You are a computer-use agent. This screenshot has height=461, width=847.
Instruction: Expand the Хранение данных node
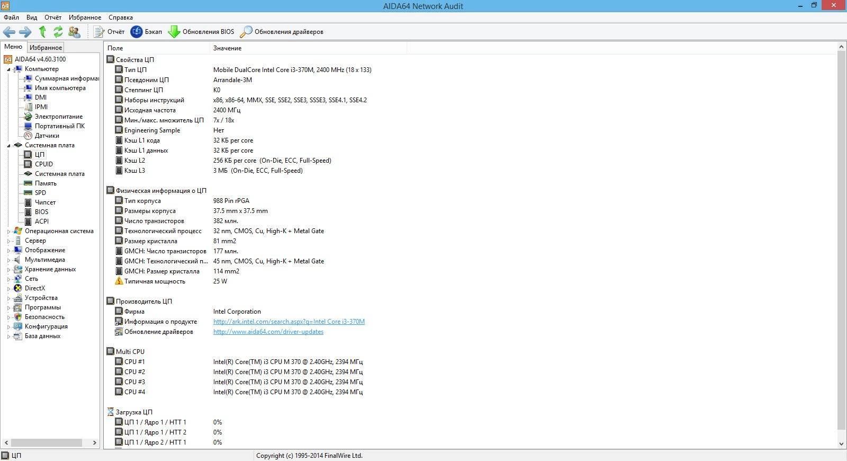[x=8, y=270]
